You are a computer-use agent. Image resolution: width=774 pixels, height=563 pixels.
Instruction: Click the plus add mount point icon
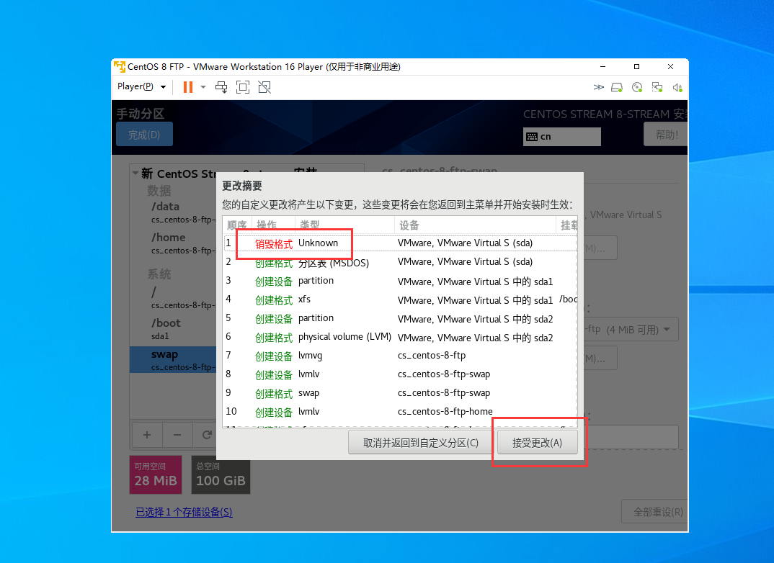pyautogui.click(x=147, y=435)
